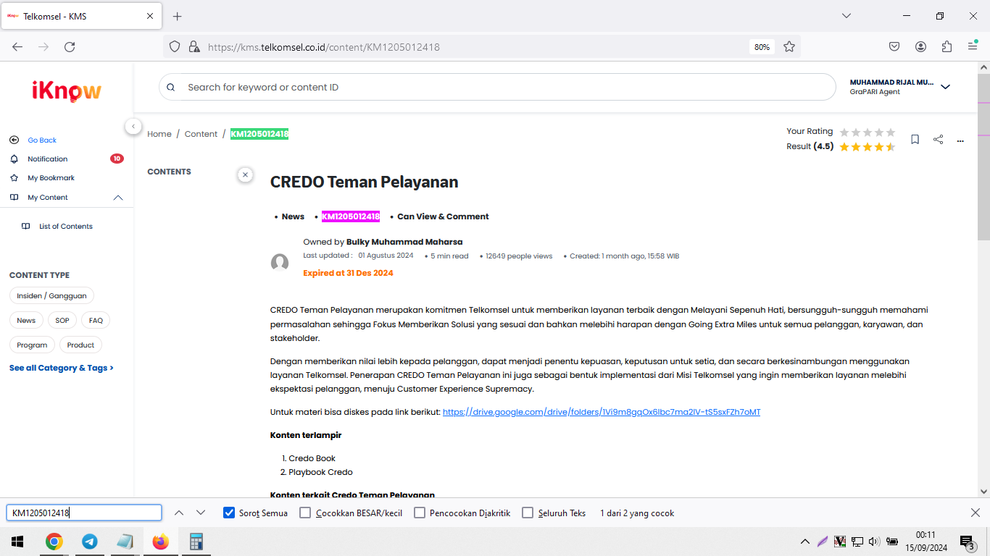Click the iKnow logo
This screenshot has height=556, width=990.
67,90
